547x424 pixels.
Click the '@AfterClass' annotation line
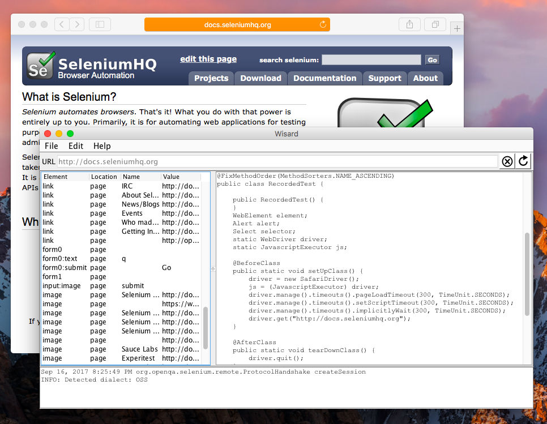point(254,342)
